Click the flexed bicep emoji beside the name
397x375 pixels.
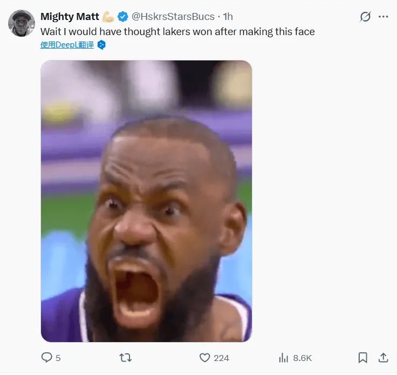108,17
